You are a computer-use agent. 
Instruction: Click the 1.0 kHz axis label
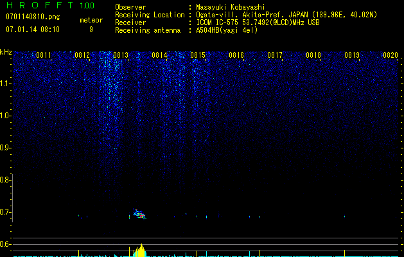pyautogui.click(x=6, y=116)
